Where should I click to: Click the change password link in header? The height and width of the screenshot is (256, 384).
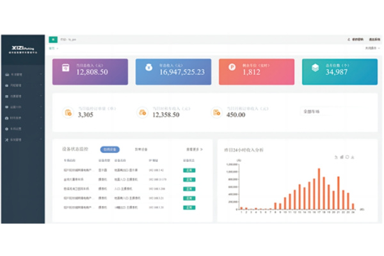point(352,39)
